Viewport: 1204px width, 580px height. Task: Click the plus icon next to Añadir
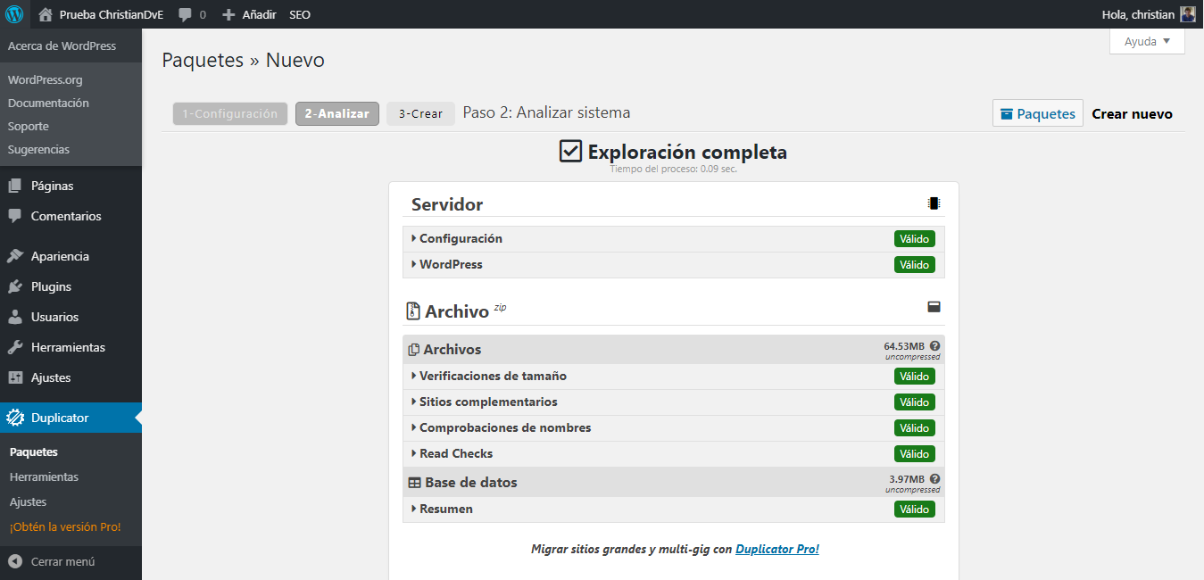click(228, 15)
